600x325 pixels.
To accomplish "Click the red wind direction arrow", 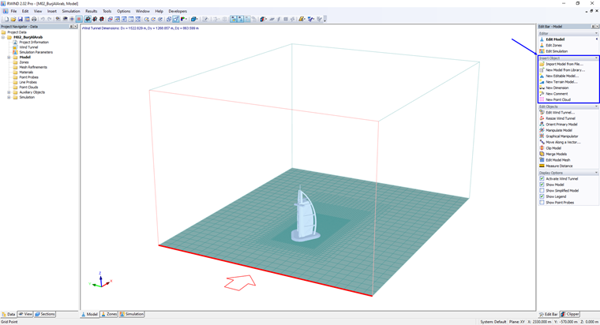I will coord(240,282).
